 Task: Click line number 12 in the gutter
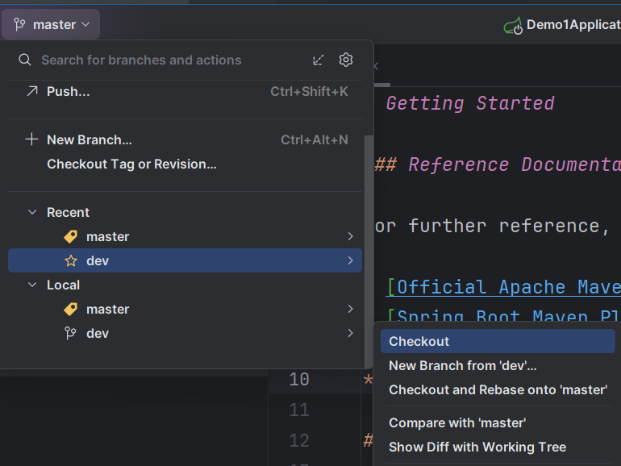click(299, 441)
